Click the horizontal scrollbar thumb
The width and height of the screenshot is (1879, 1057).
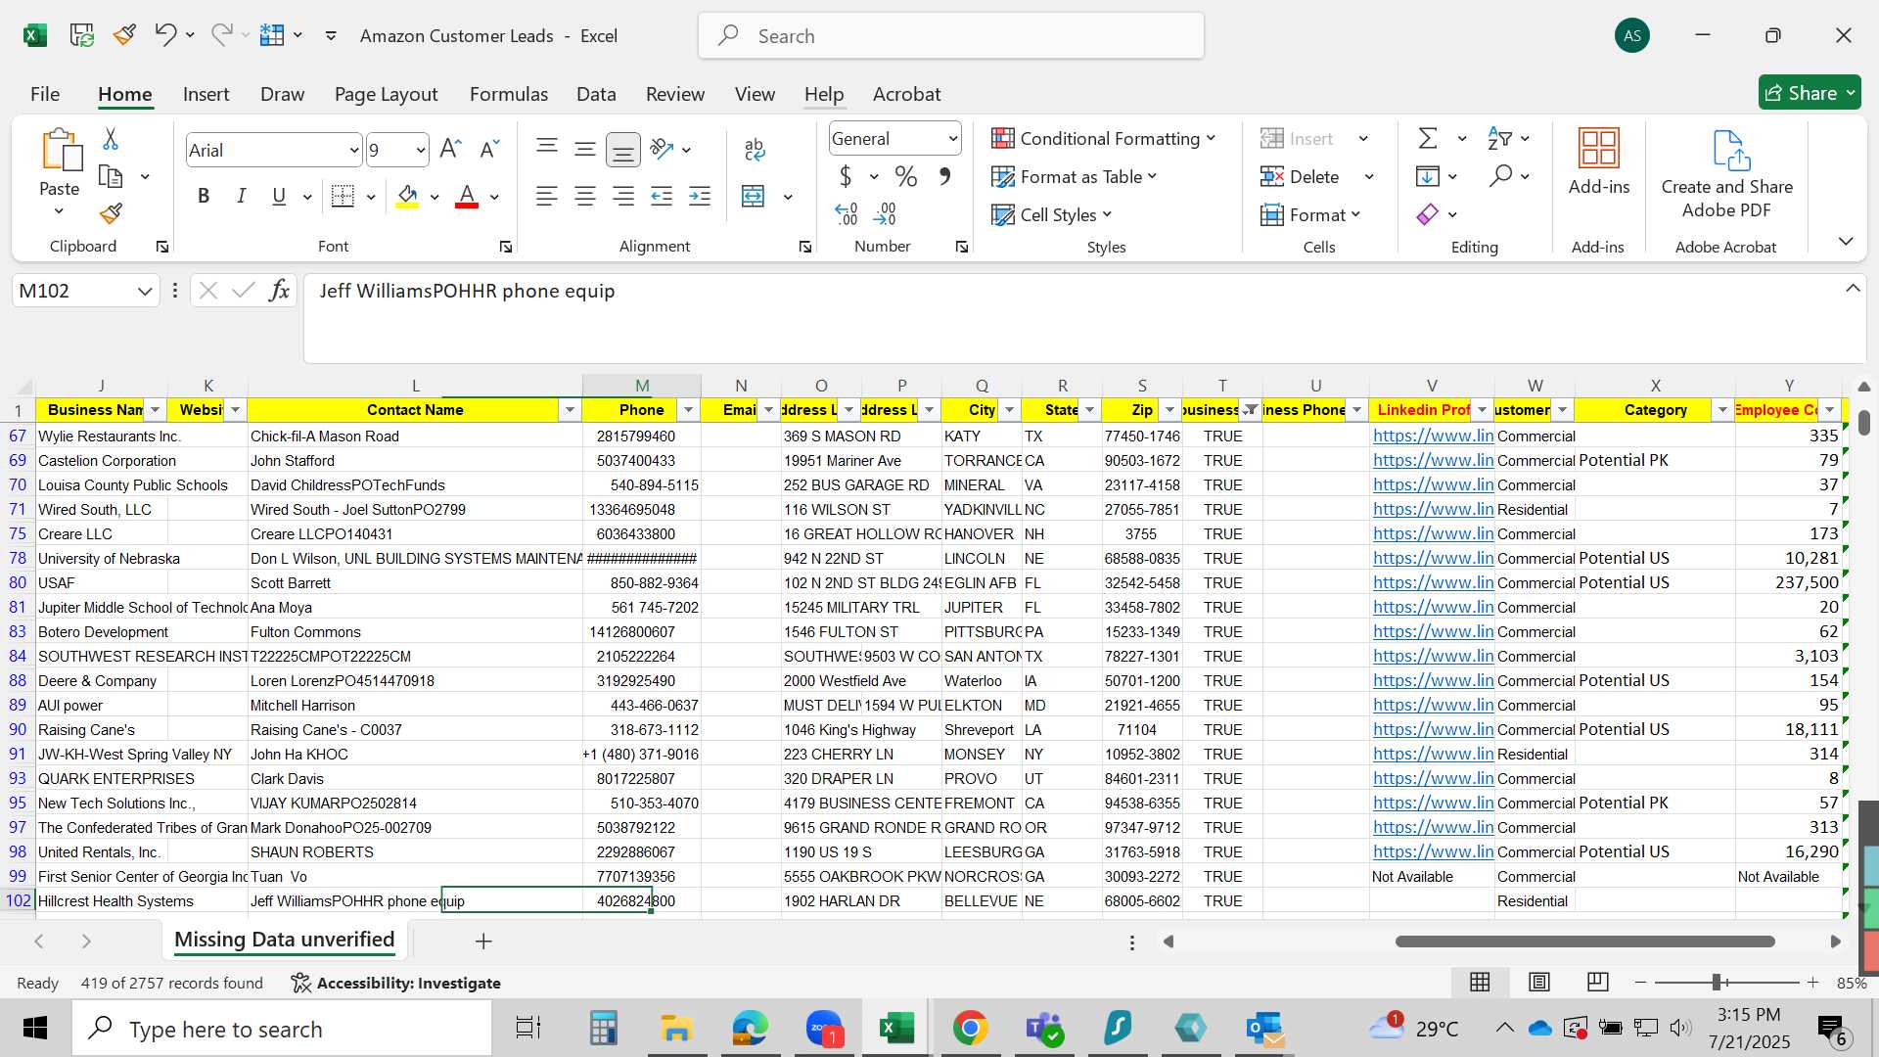[1584, 942]
